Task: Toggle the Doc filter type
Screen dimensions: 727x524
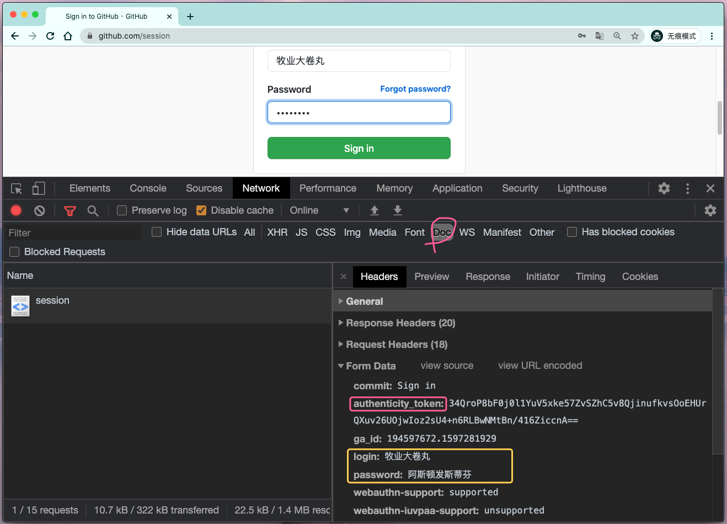Action: (x=442, y=232)
